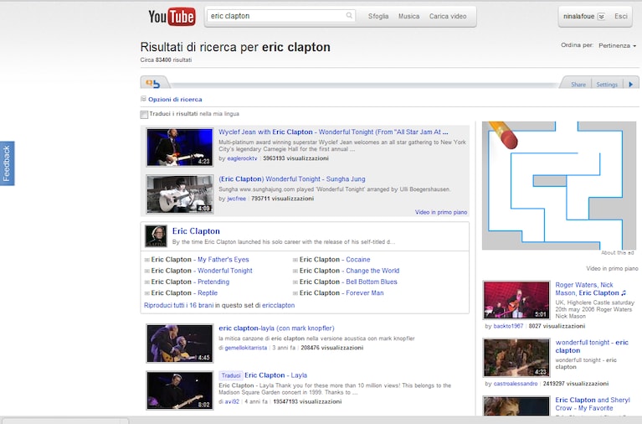Open the ericclapton set link

click(x=278, y=306)
